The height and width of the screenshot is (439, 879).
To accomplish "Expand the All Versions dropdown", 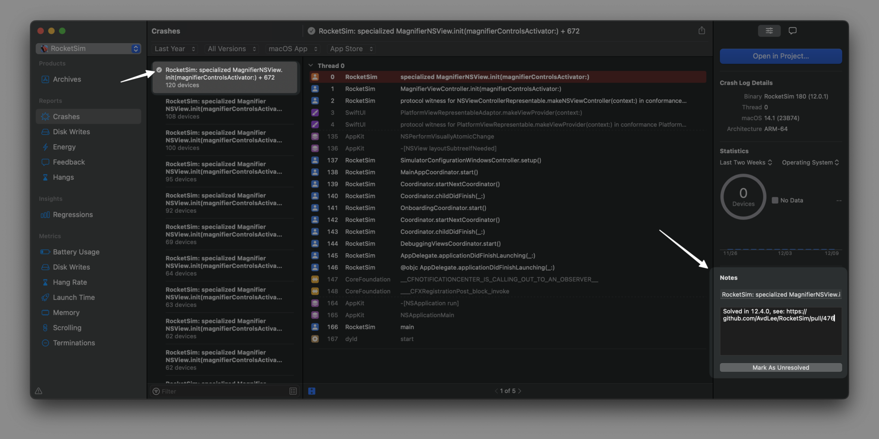I will (x=231, y=48).
